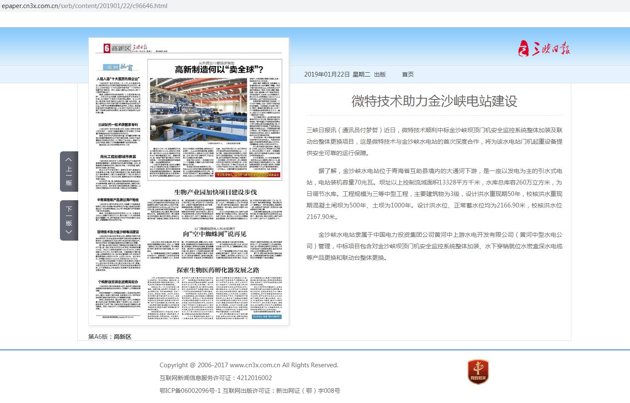This screenshot has height=403, width=630.
Task: Click the browser address bar URL
Action: coord(85,6)
